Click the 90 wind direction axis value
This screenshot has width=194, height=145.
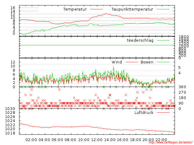pos(181,103)
